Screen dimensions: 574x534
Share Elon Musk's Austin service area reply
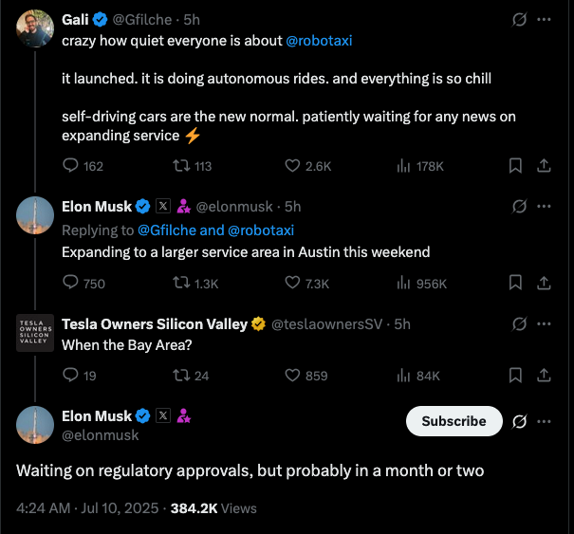[544, 283]
